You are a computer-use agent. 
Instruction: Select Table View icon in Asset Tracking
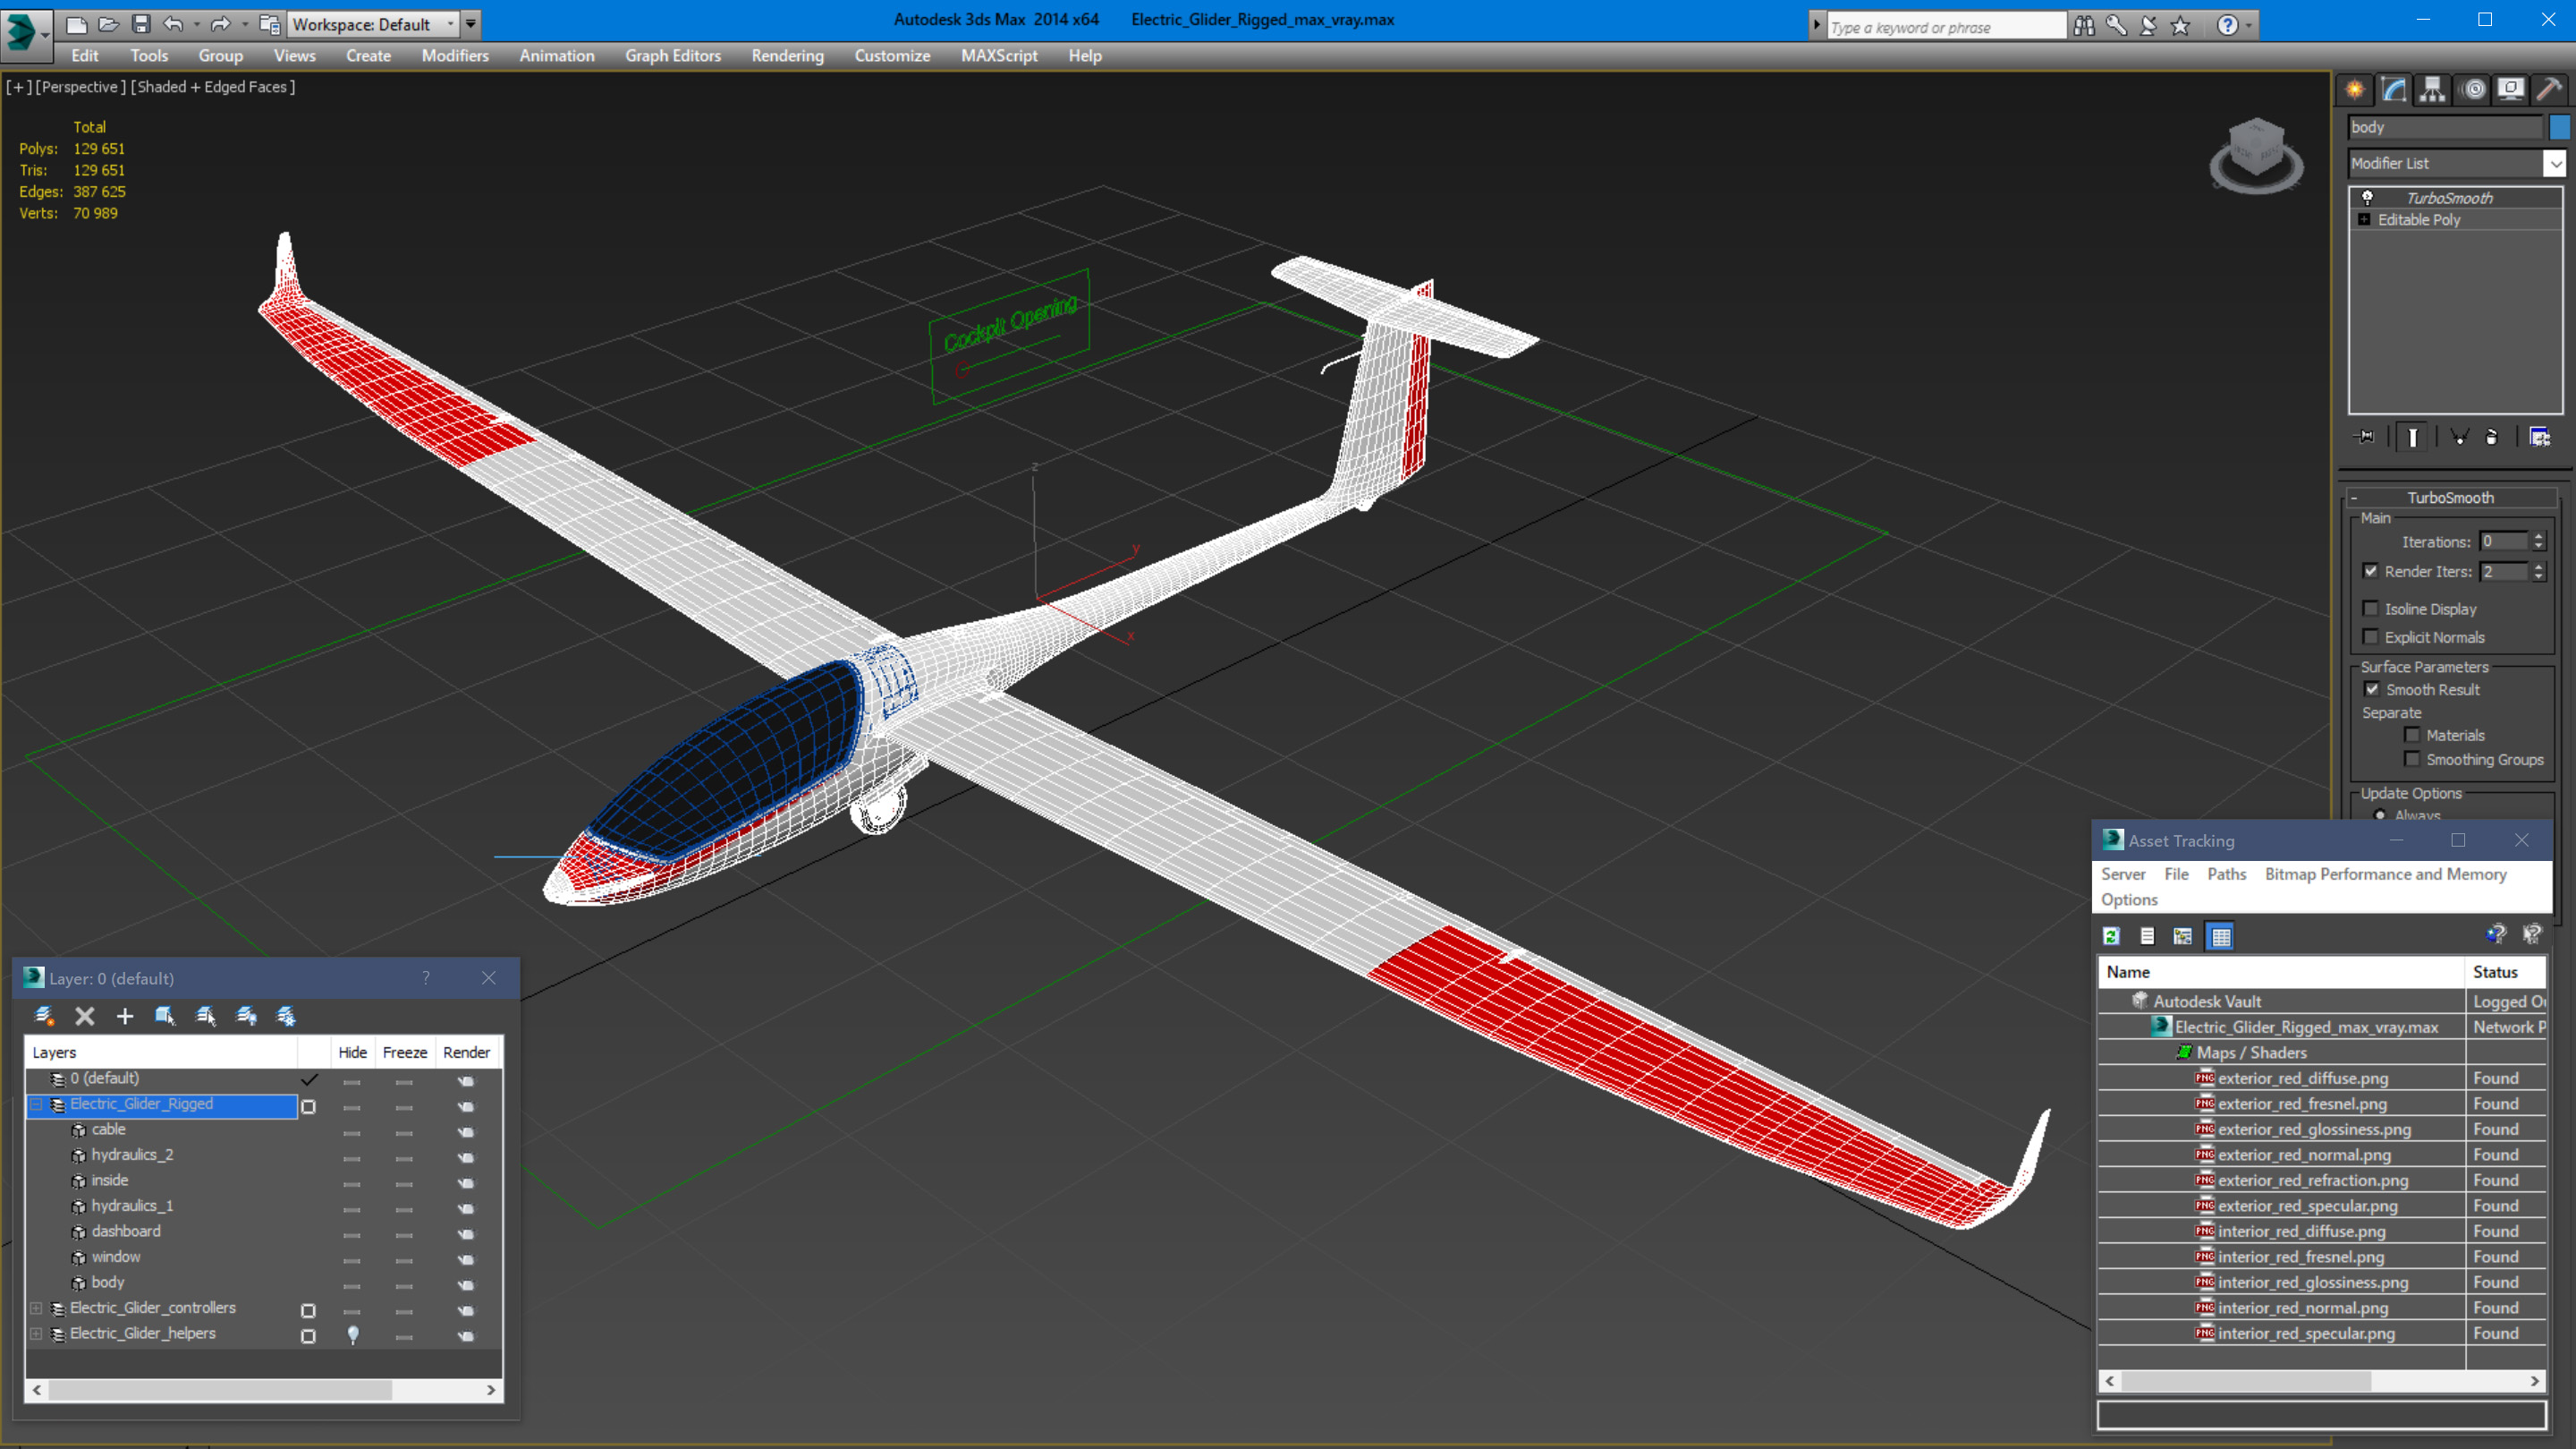tap(2220, 937)
